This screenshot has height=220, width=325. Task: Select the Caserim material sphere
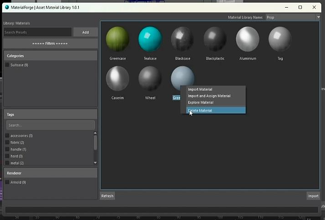[118, 78]
